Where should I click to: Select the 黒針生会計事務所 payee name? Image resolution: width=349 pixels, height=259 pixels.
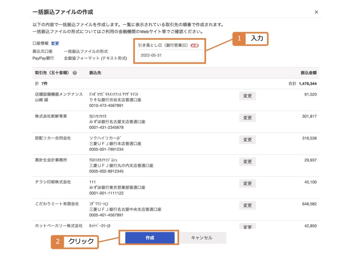[51, 160]
